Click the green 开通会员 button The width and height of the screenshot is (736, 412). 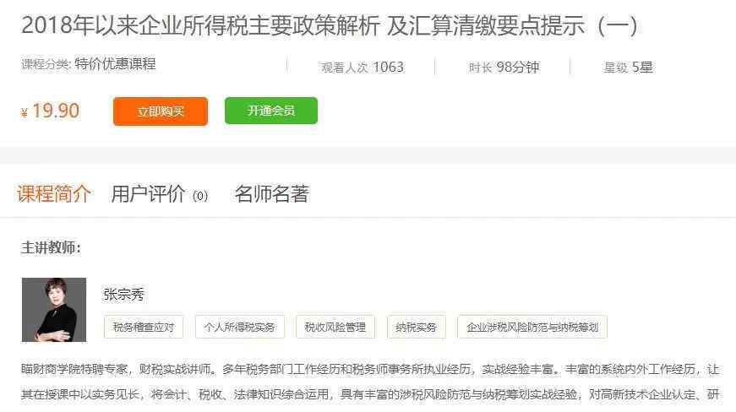(x=271, y=111)
